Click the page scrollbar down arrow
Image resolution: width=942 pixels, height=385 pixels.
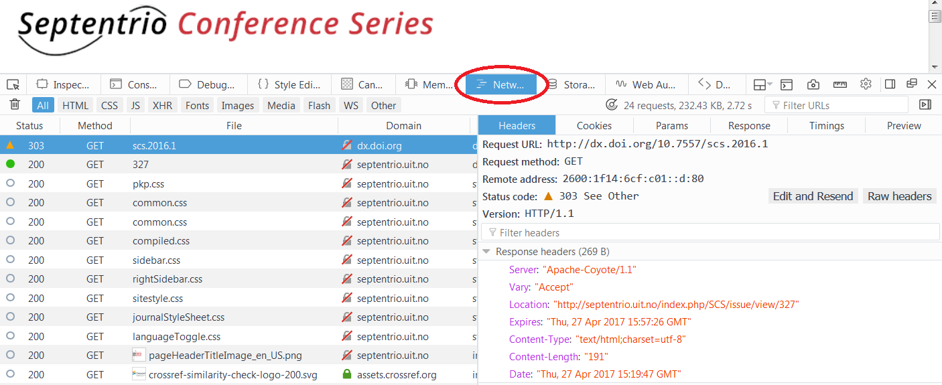pos(935,67)
